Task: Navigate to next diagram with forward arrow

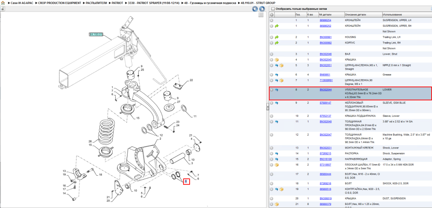Action: click(261, 9)
